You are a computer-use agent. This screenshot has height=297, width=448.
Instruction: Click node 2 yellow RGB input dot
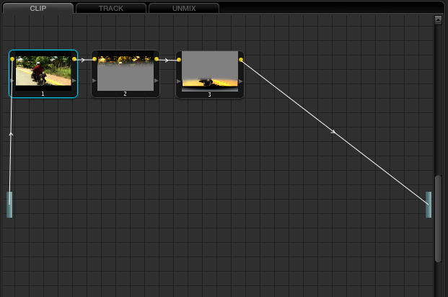tap(95, 59)
